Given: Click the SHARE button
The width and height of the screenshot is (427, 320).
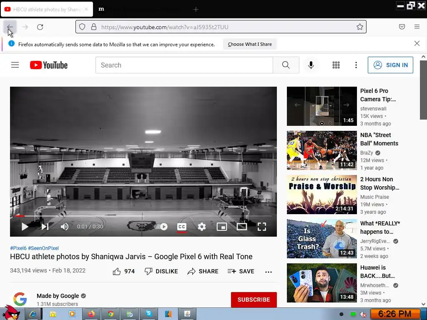Looking at the screenshot, I should (x=203, y=271).
